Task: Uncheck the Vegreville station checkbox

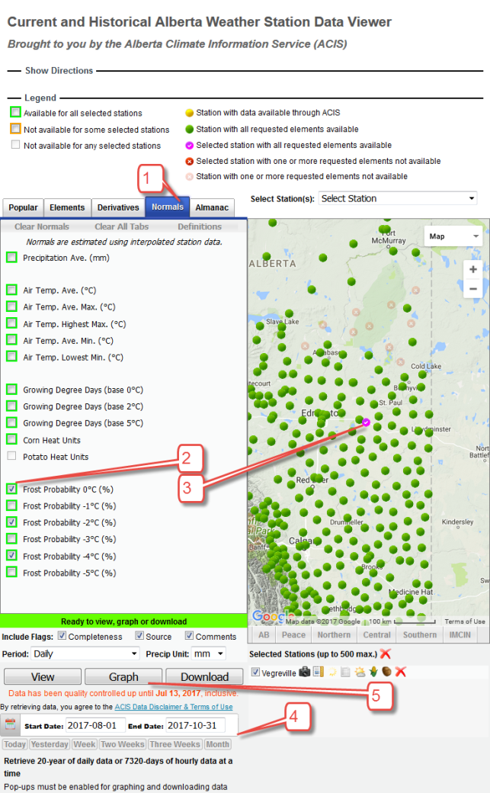Action: pos(255,672)
